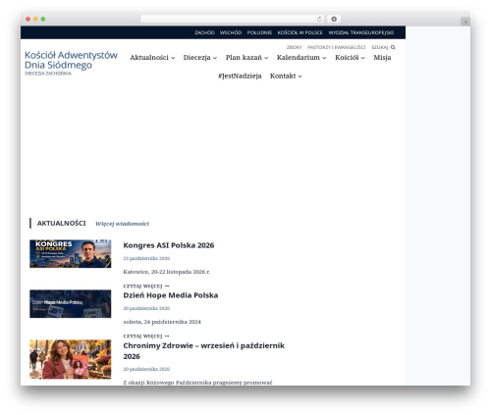Open the KOŚCIÓŁ W POLSCE link
The height and width of the screenshot is (415, 491).
(300, 32)
